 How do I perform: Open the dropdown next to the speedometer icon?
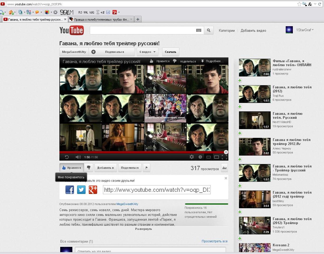119,12
